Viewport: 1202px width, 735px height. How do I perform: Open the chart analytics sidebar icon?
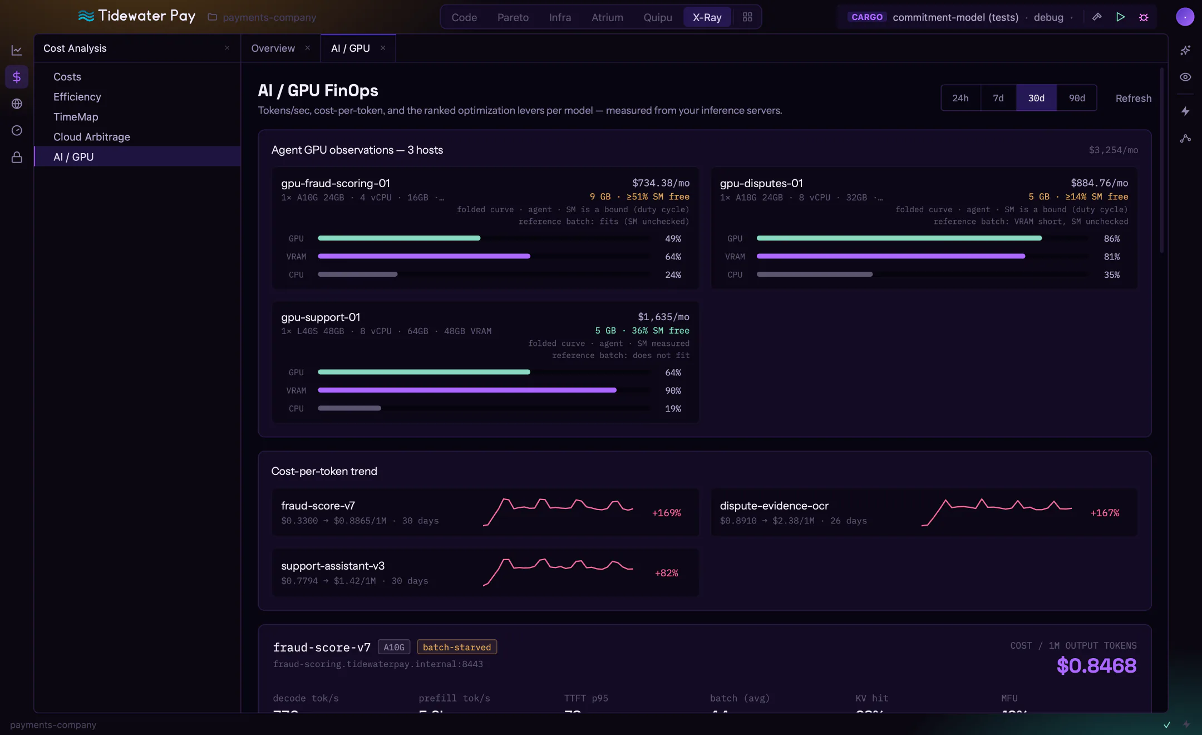[x=17, y=50]
